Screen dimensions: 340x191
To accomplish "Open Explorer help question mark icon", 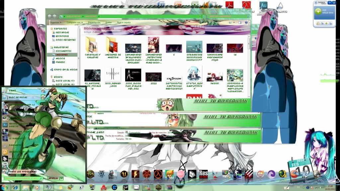I will click(x=246, y=22).
